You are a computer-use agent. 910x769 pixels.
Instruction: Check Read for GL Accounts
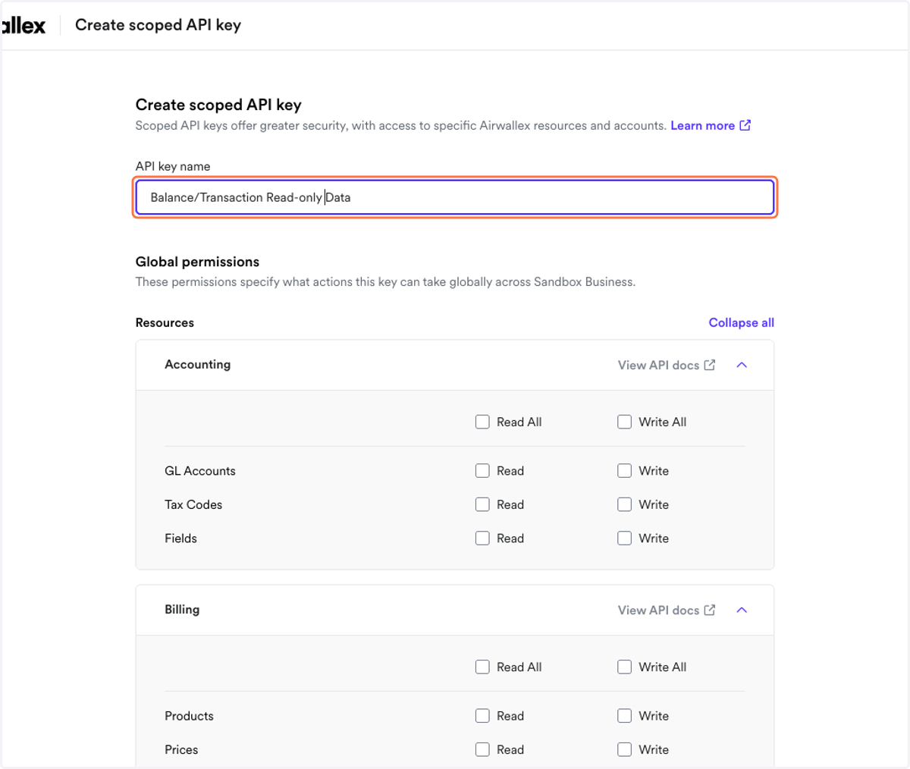[x=482, y=471]
